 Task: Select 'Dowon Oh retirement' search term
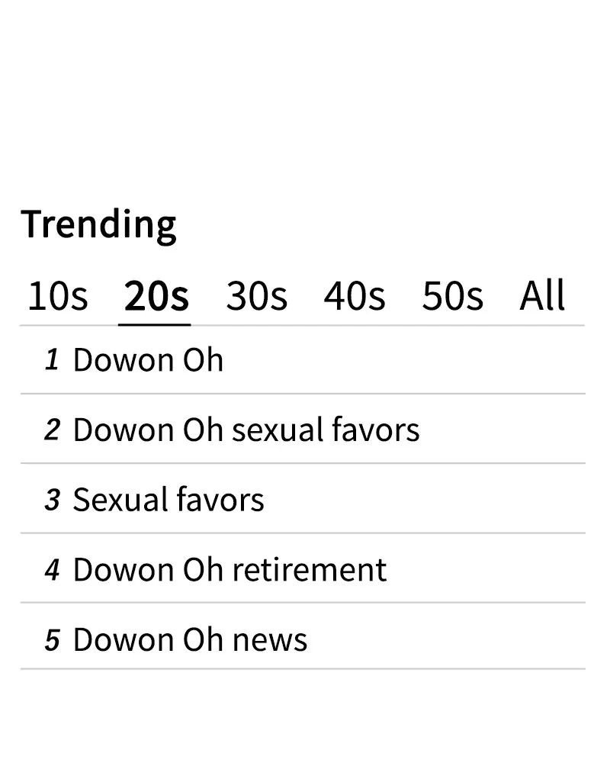pos(229,570)
